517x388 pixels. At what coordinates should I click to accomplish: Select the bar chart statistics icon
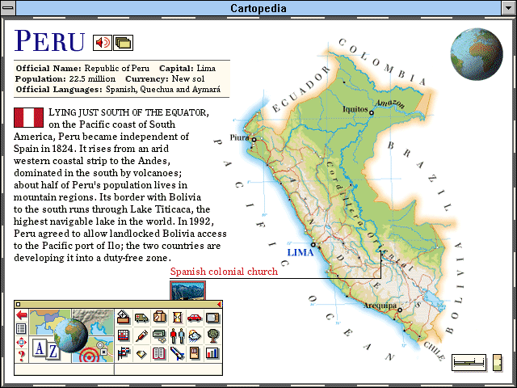[212, 354]
